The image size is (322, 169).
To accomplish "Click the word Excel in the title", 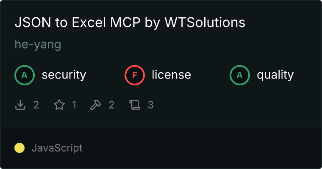I will 89,22.
